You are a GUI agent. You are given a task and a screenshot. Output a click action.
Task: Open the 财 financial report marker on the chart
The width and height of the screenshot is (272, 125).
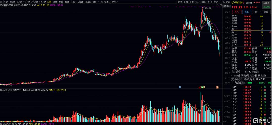pyautogui.click(x=180, y=87)
